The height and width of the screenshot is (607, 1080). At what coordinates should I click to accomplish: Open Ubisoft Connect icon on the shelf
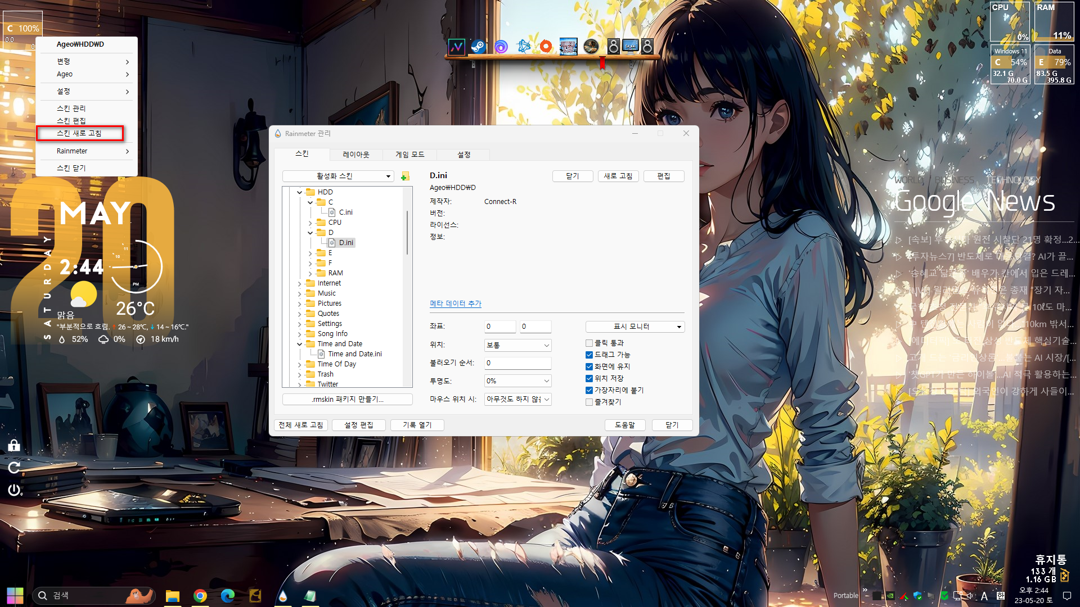click(501, 47)
